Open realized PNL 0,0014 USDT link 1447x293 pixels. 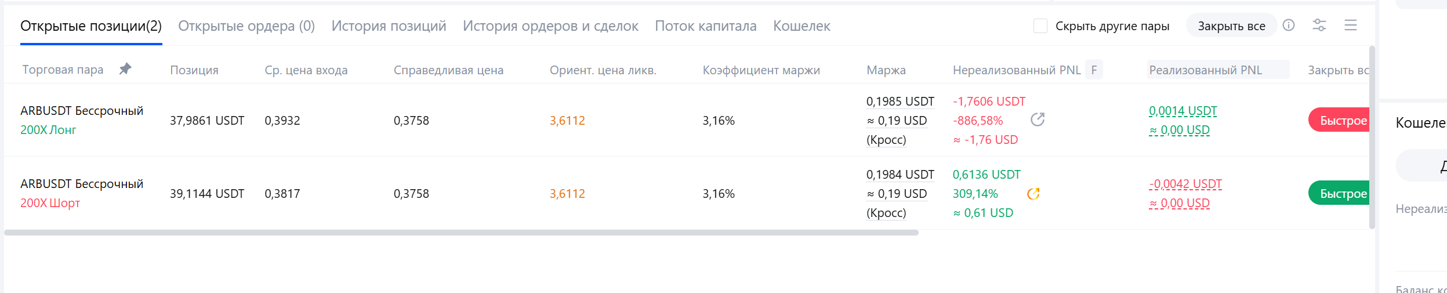(x=1183, y=111)
